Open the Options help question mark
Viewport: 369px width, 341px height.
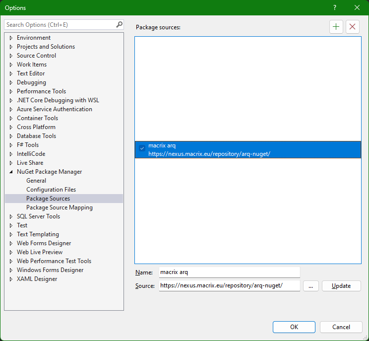coord(335,7)
